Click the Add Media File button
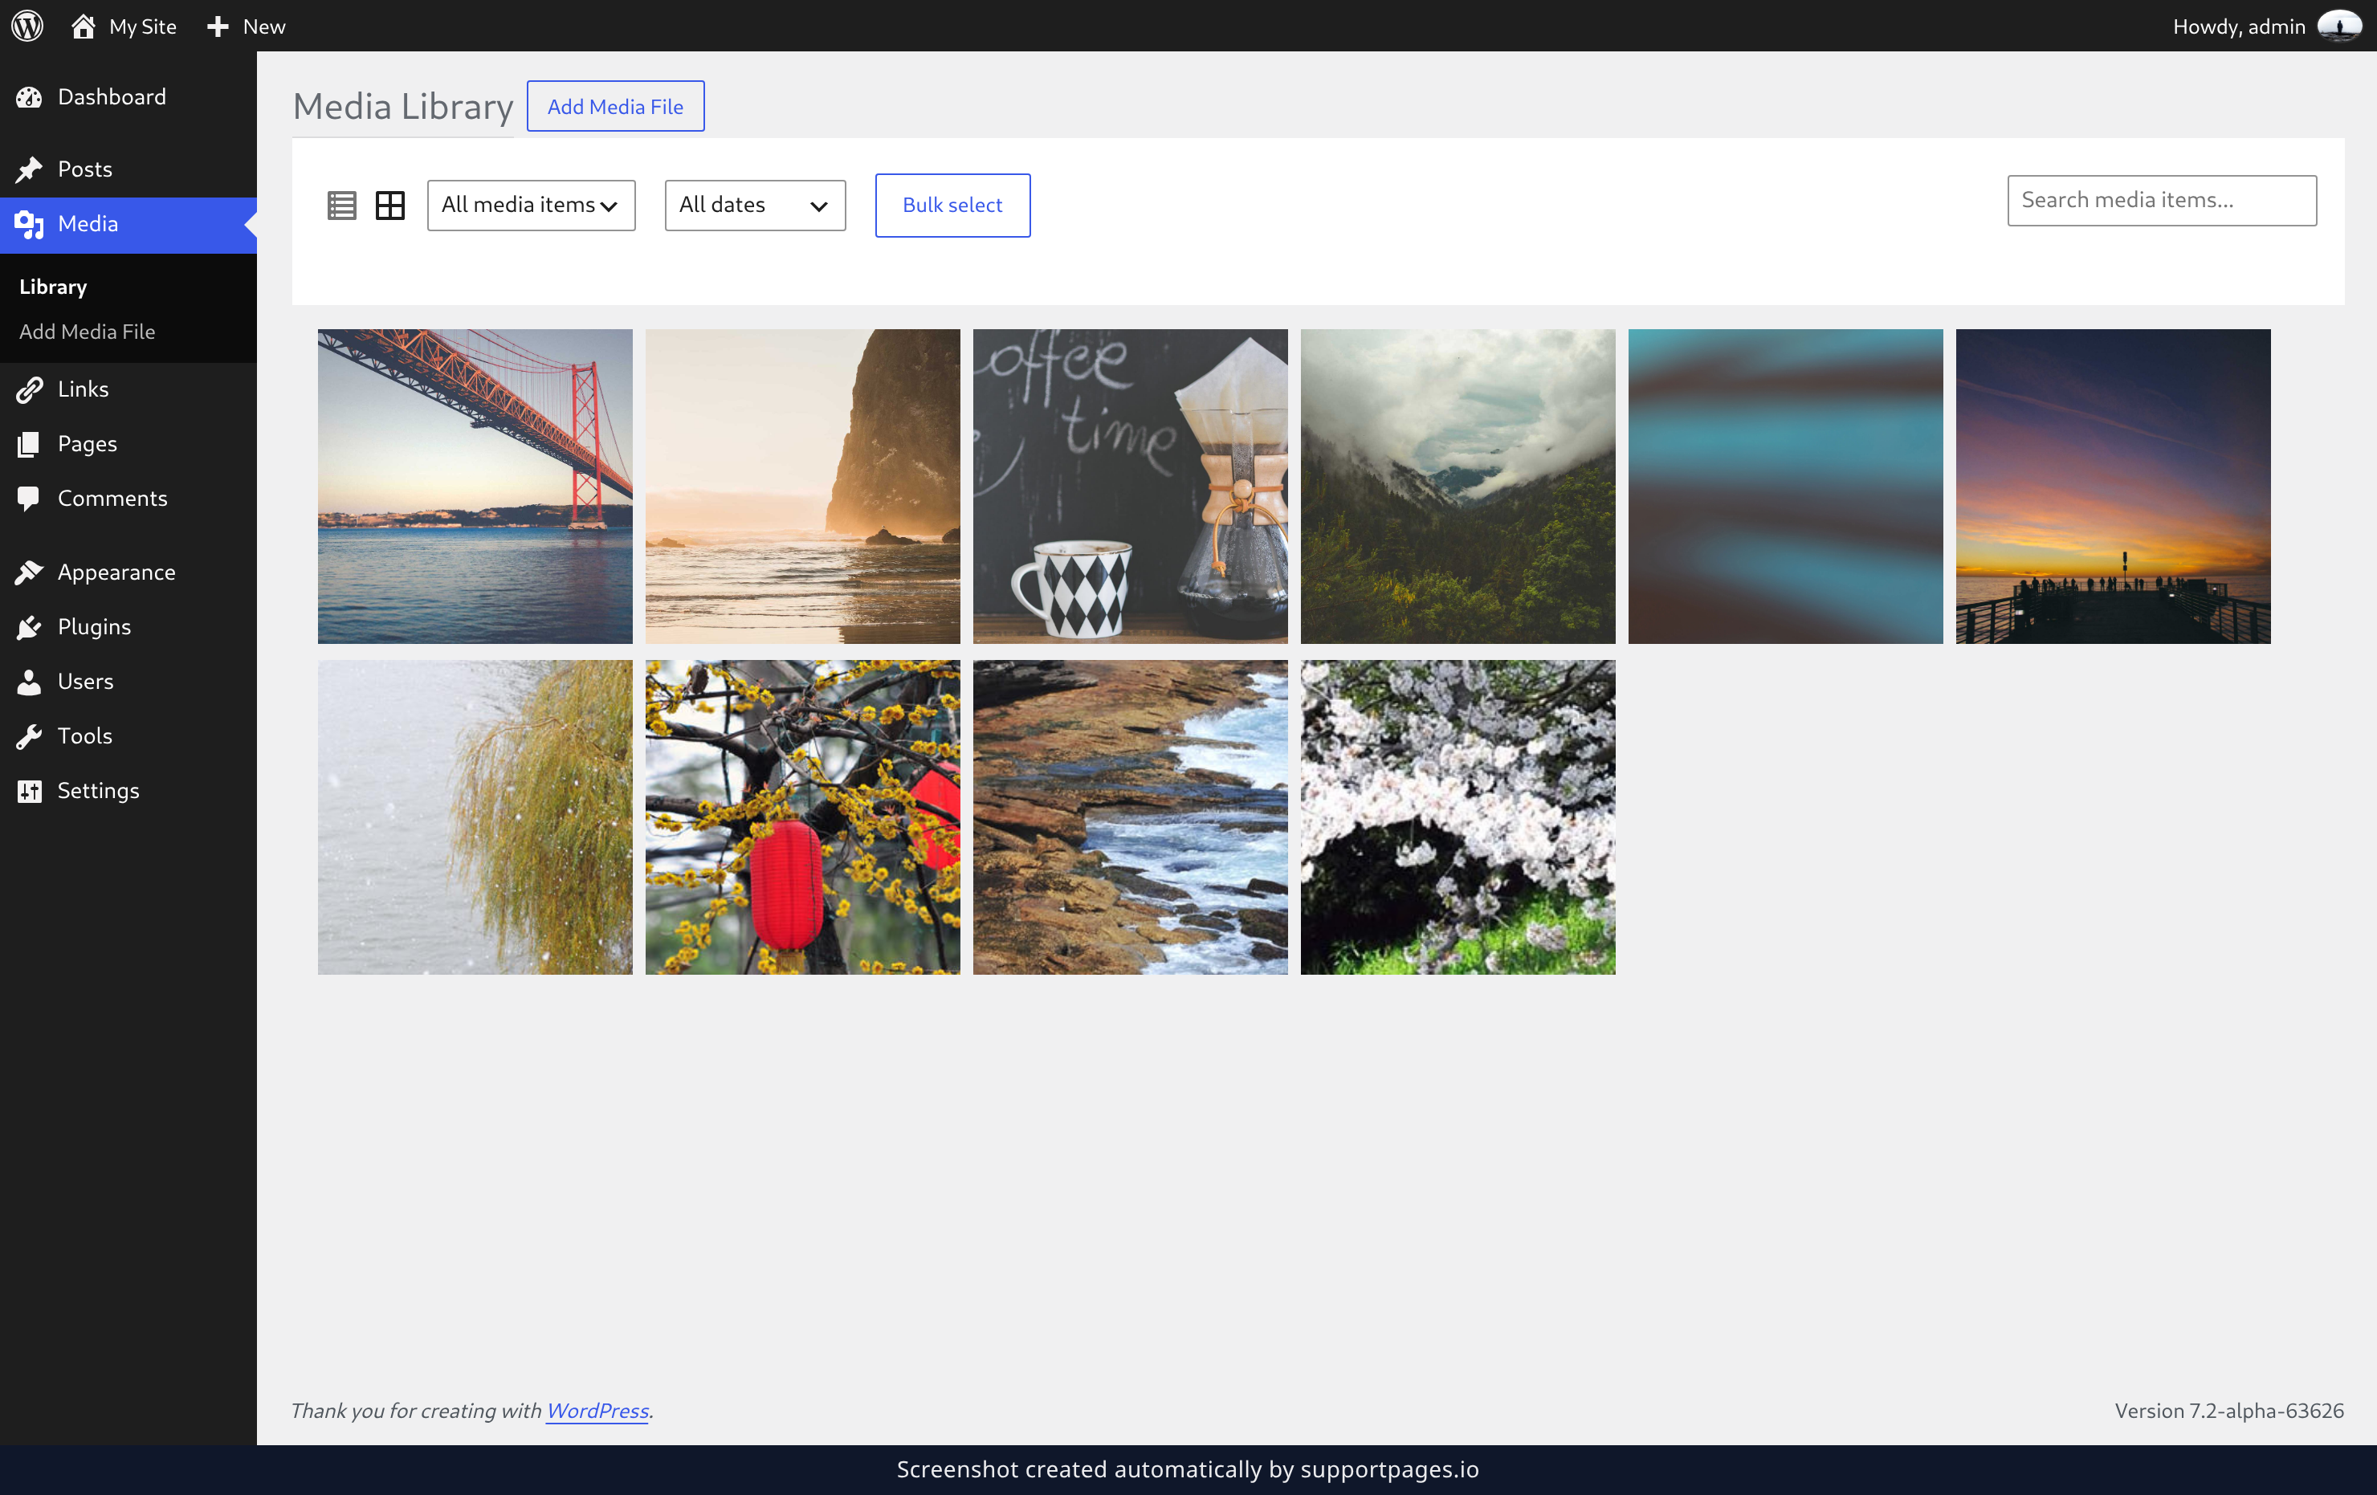The width and height of the screenshot is (2377, 1495). [x=616, y=106]
